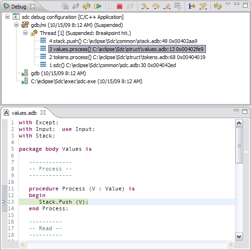The width and height of the screenshot is (251, 250).
Task: Select stack frame 2 tokens.process()
Action: pyautogui.click(x=127, y=57)
